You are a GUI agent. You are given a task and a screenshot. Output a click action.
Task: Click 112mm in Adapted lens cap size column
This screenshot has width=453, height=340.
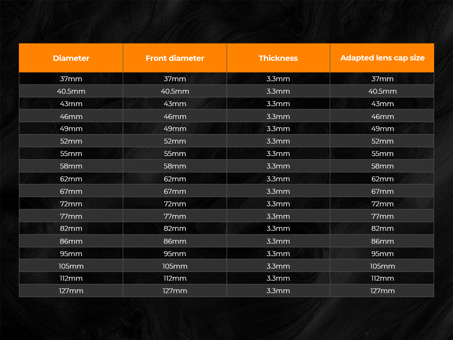coord(382,278)
